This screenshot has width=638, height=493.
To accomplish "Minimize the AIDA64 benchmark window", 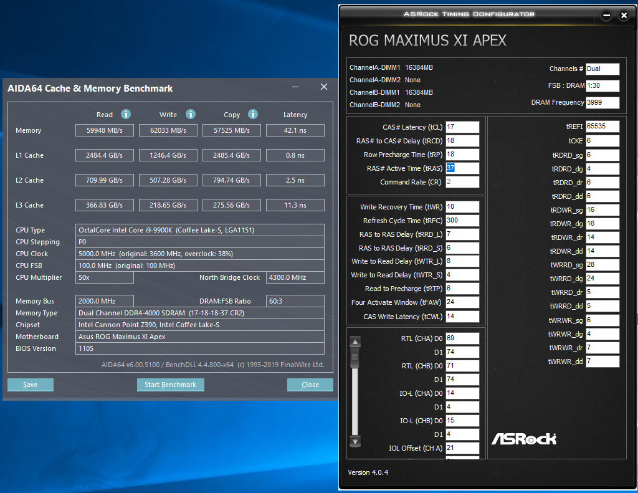I will tap(295, 87).
